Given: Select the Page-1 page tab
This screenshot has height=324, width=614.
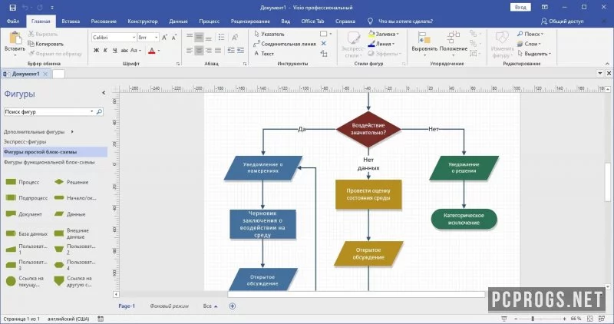Looking at the screenshot, I should tap(127, 306).
